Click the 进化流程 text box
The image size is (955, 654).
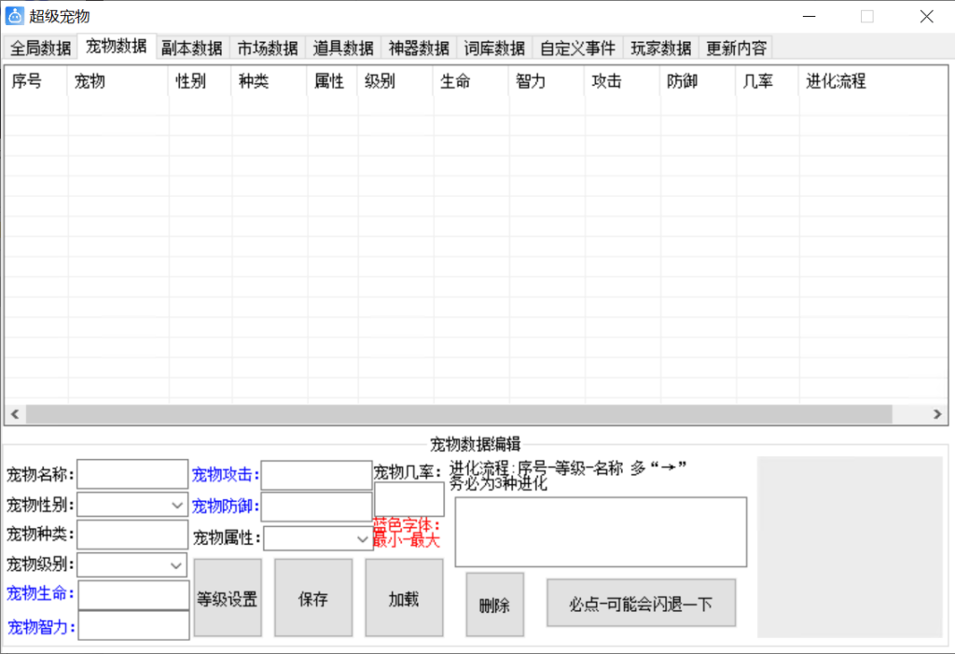[600, 532]
